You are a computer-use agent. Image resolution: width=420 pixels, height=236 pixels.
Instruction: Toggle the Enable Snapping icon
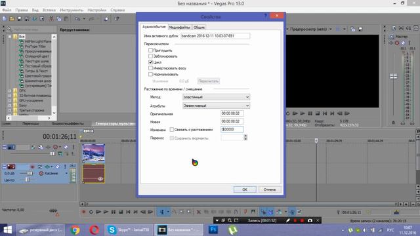(263, 212)
